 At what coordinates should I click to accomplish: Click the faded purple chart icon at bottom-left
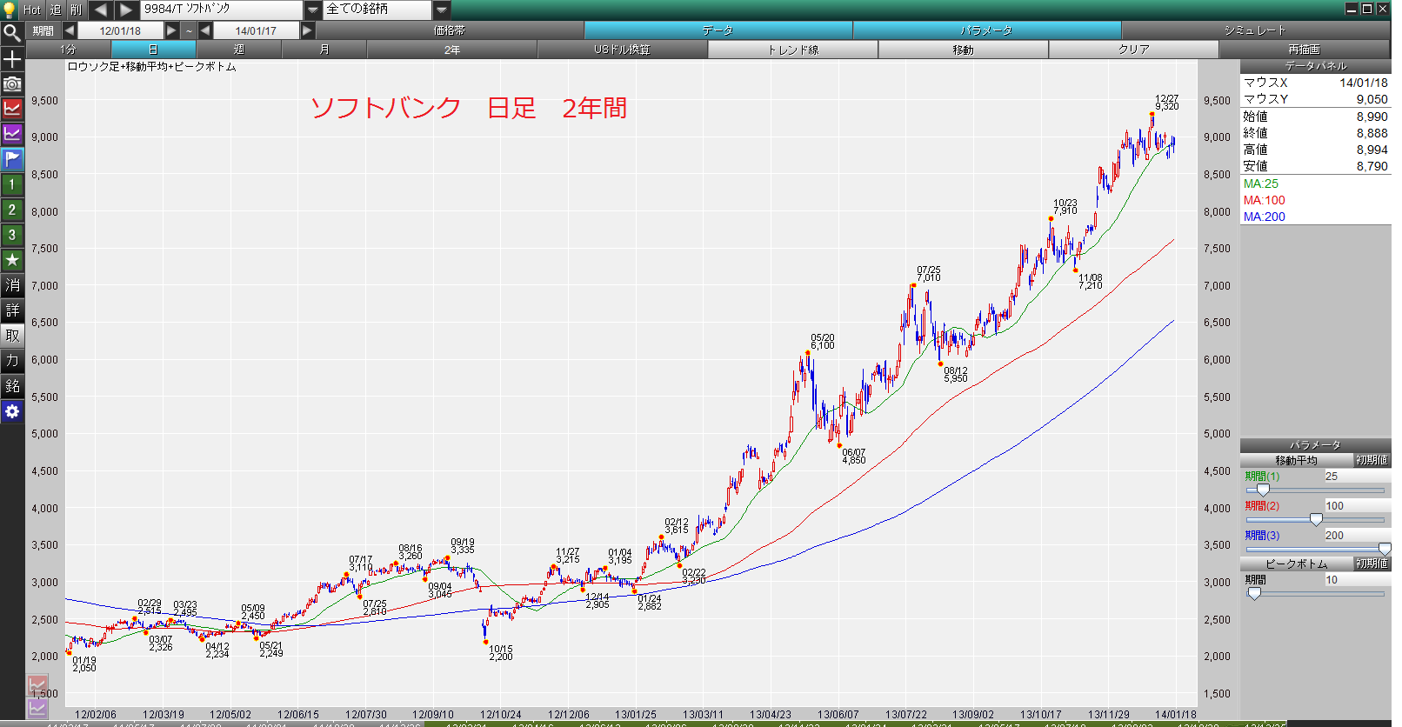[x=37, y=707]
